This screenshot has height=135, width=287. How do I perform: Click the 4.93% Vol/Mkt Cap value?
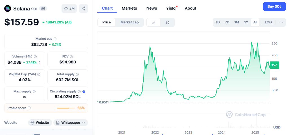(25, 80)
